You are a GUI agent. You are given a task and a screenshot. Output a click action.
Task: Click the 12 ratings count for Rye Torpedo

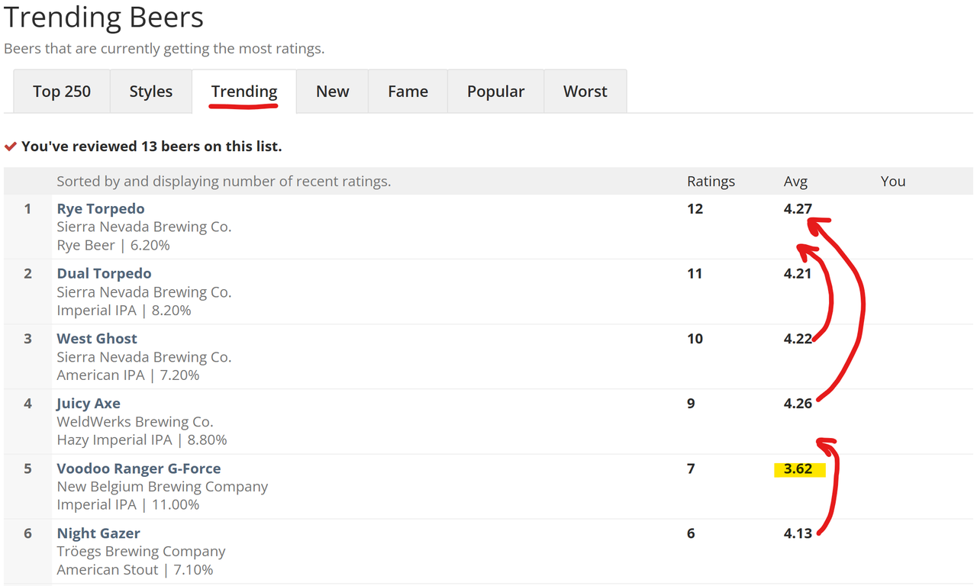(695, 208)
